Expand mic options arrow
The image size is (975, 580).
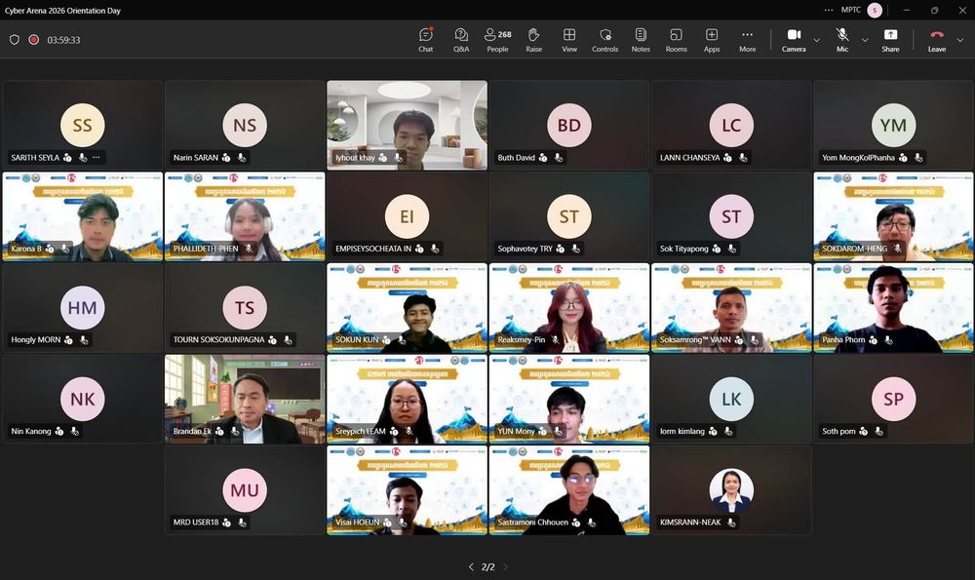tap(864, 40)
